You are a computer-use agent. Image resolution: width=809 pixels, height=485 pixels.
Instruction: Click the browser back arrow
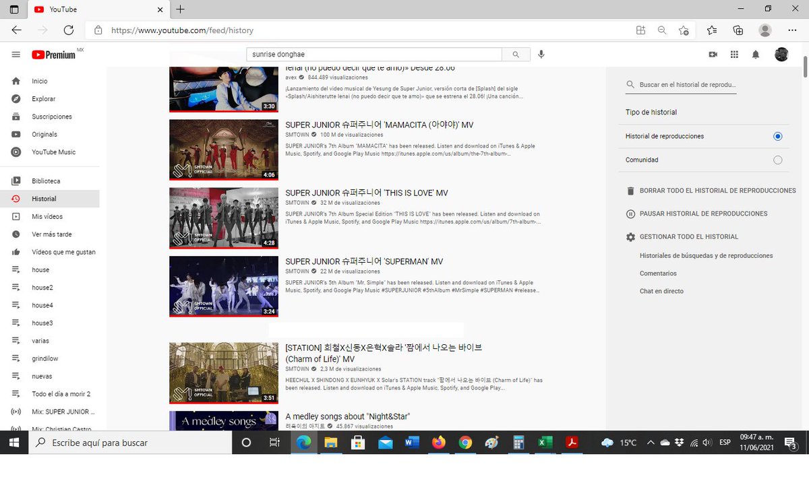click(16, 30)
